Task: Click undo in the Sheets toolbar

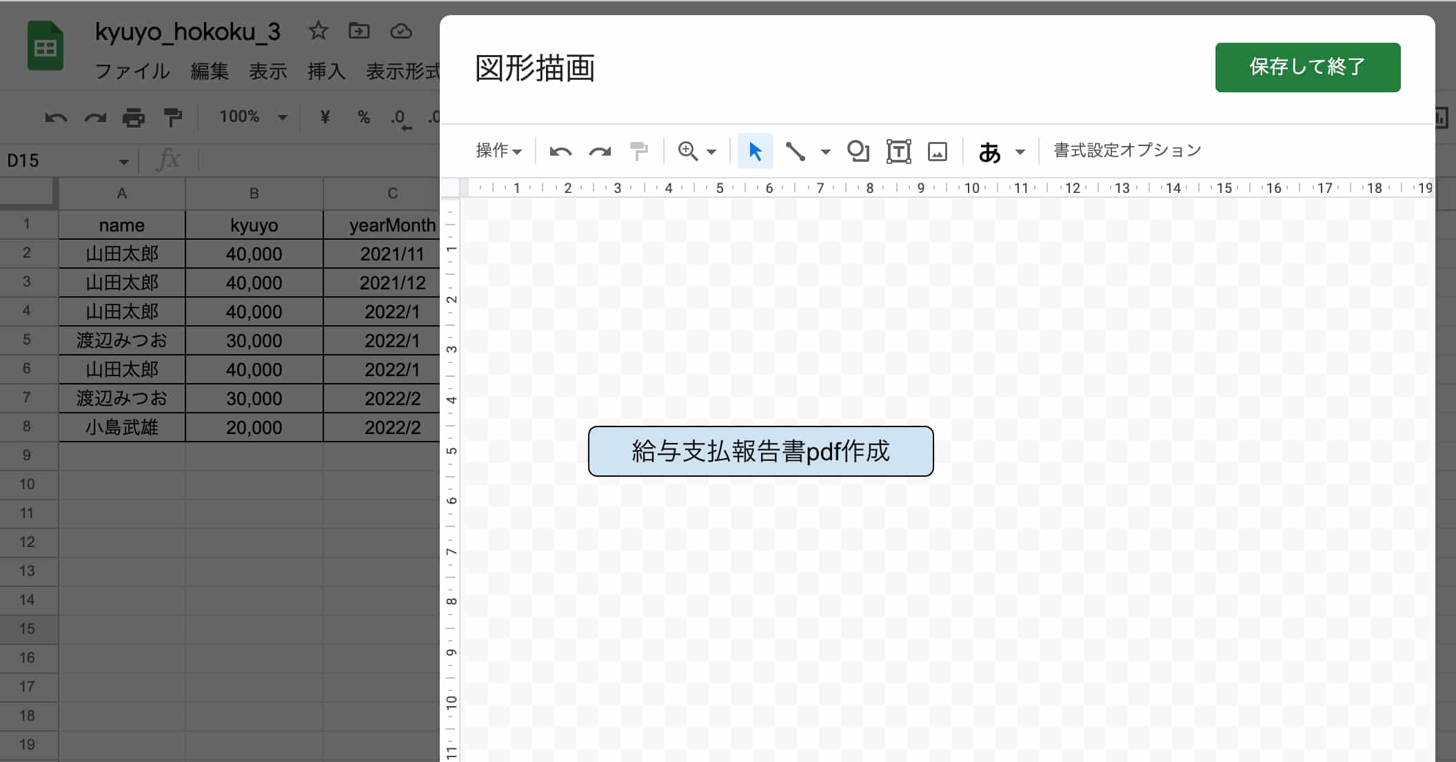Action: [56, 117]
